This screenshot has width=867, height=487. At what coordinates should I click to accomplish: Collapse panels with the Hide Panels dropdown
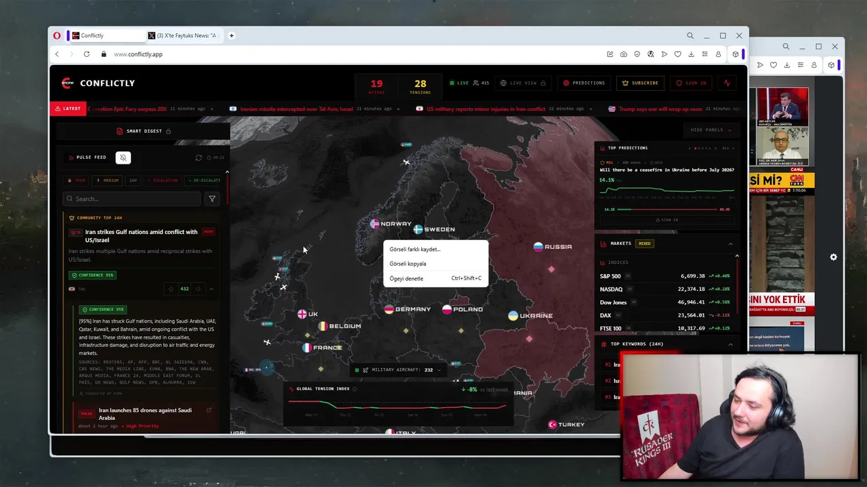click(711, 130)
